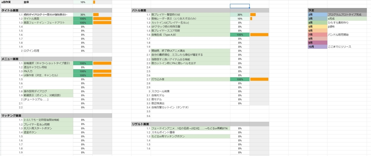The height and width of the screenshot is (156, 371).
Task: Select the cell '敵プレイヤースコア同期'
Action: 190,31
